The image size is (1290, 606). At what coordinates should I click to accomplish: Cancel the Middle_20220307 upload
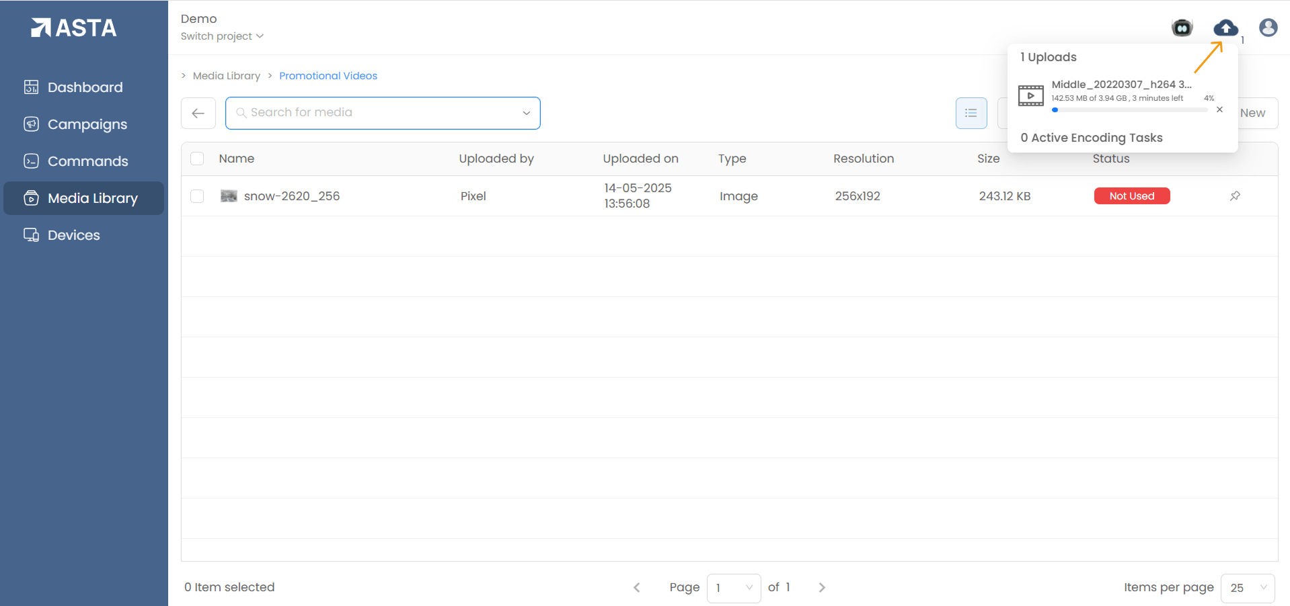pos(1219,110)
